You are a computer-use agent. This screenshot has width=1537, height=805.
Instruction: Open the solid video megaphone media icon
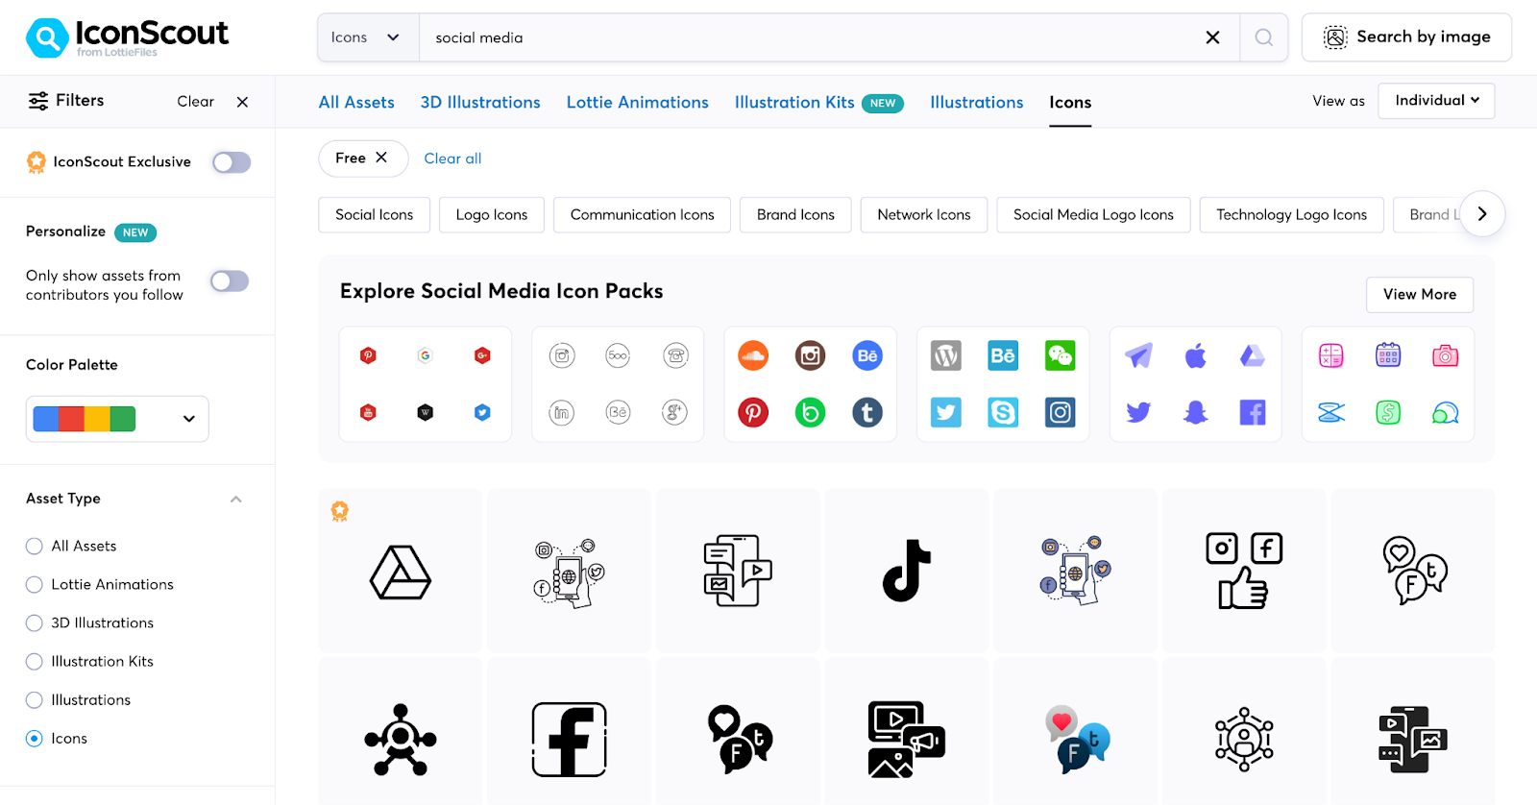point(907,739)
